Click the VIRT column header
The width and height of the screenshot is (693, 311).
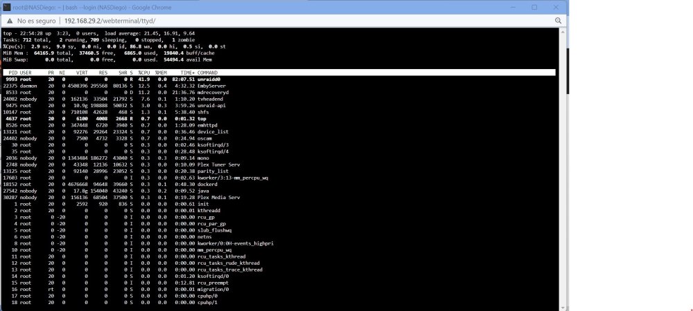click(82, 73)
